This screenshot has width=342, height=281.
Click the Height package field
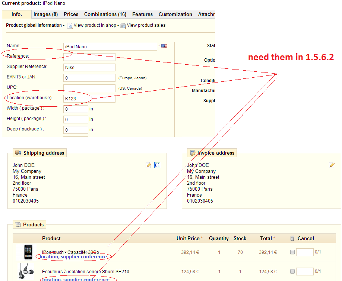[x=76, y=119]
